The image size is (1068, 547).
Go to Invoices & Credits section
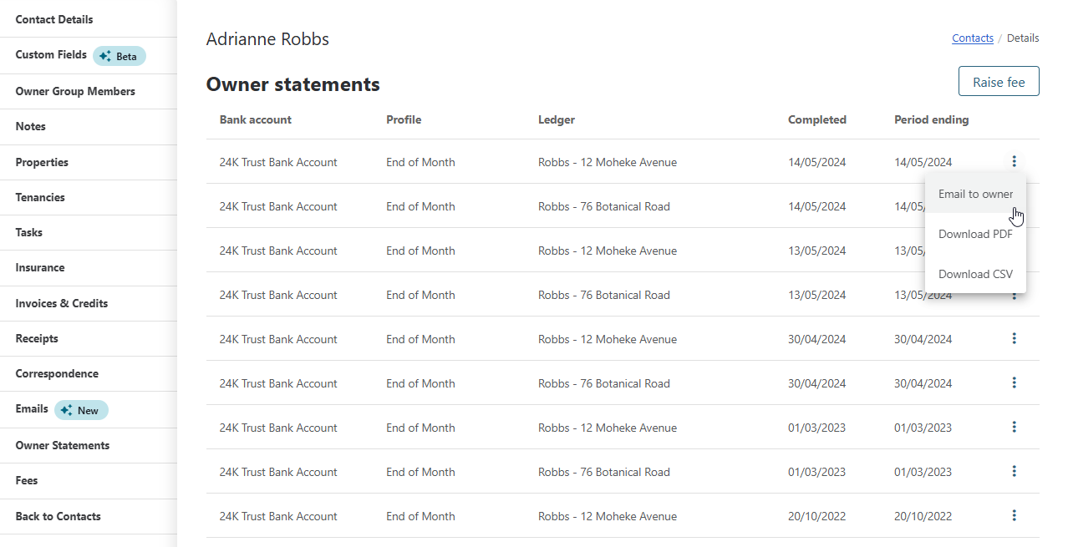coord(62,303)
